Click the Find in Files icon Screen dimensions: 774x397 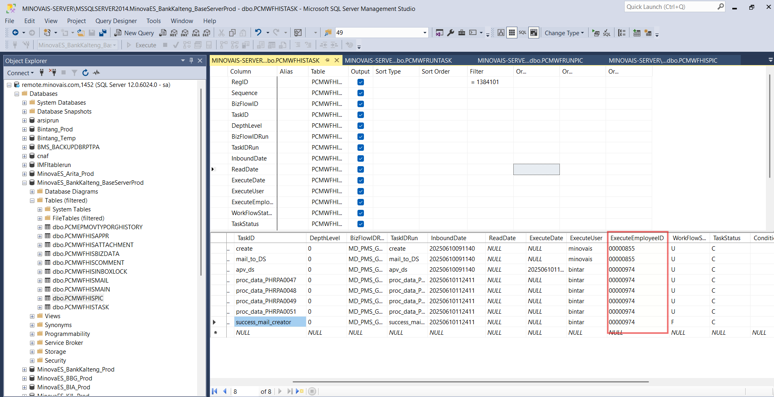click(328, 33)
